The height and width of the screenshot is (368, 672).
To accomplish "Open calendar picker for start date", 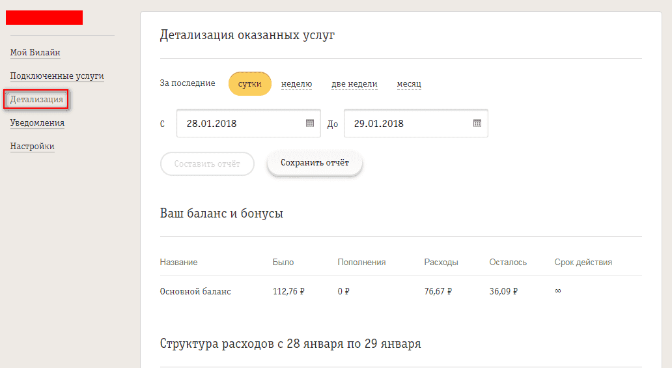I will point(310,123).
